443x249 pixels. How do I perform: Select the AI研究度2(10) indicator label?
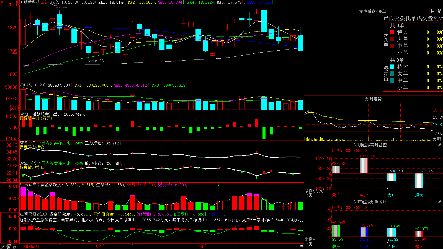click(33, 214)
